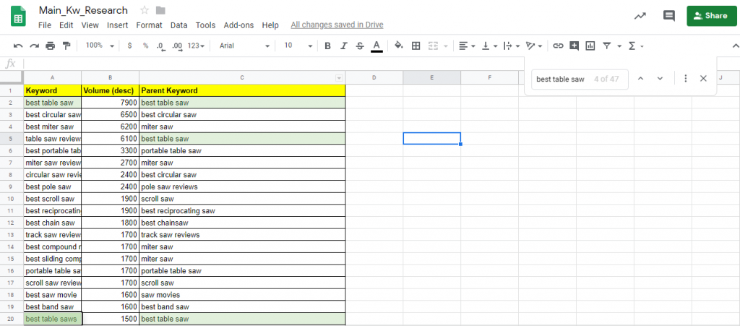The image size is (740, 326).
Task: Select the 'saw movies' cell
Action: pos(243,295)
